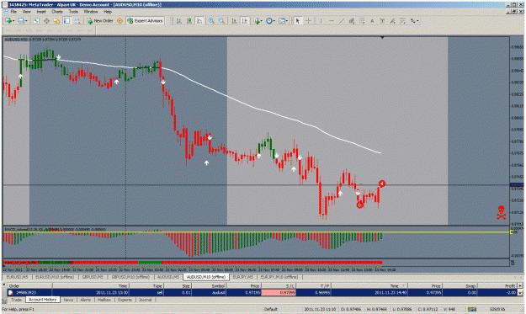
Task: Toggle the Navigator panel icon
Action: [56, 21]
